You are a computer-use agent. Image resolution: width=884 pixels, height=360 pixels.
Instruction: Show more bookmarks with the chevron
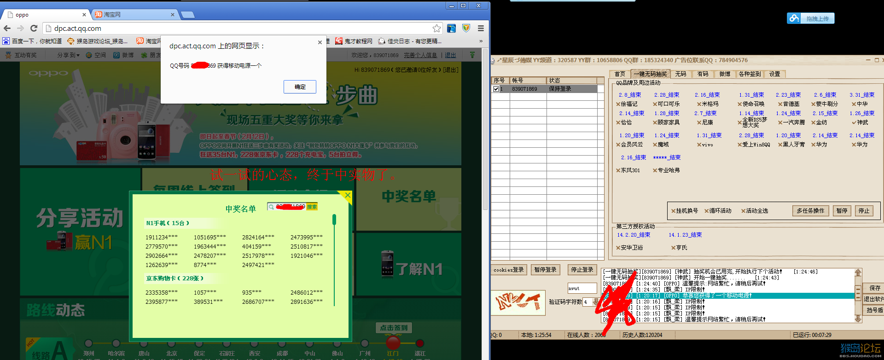coord(481,41)
